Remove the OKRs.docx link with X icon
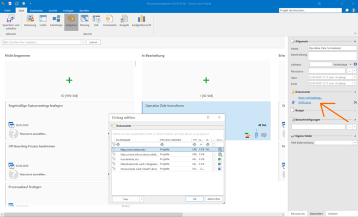Viewport: 358px width, 217px height. [x=355, y=103]
